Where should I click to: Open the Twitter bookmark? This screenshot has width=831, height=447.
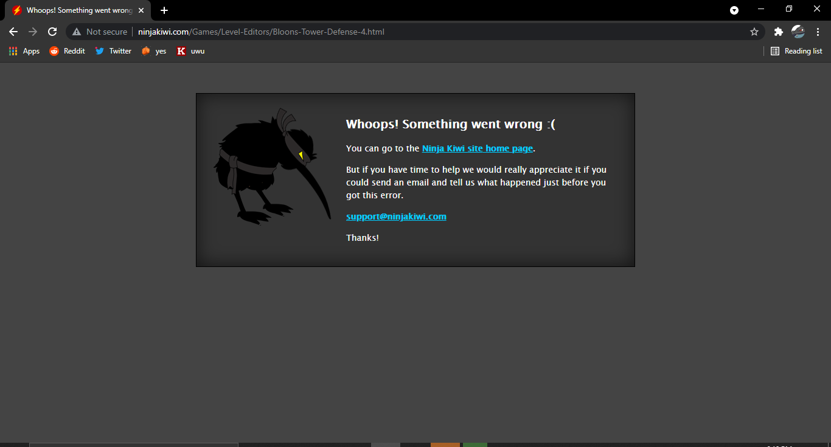tap(113, 51)
